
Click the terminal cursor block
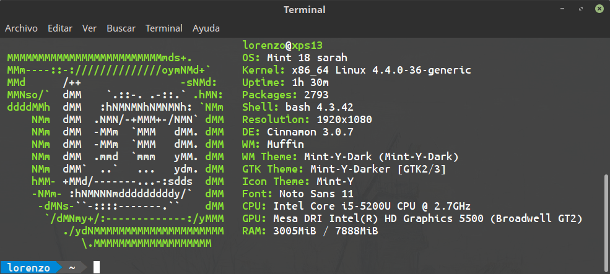[x=97, y=267]
